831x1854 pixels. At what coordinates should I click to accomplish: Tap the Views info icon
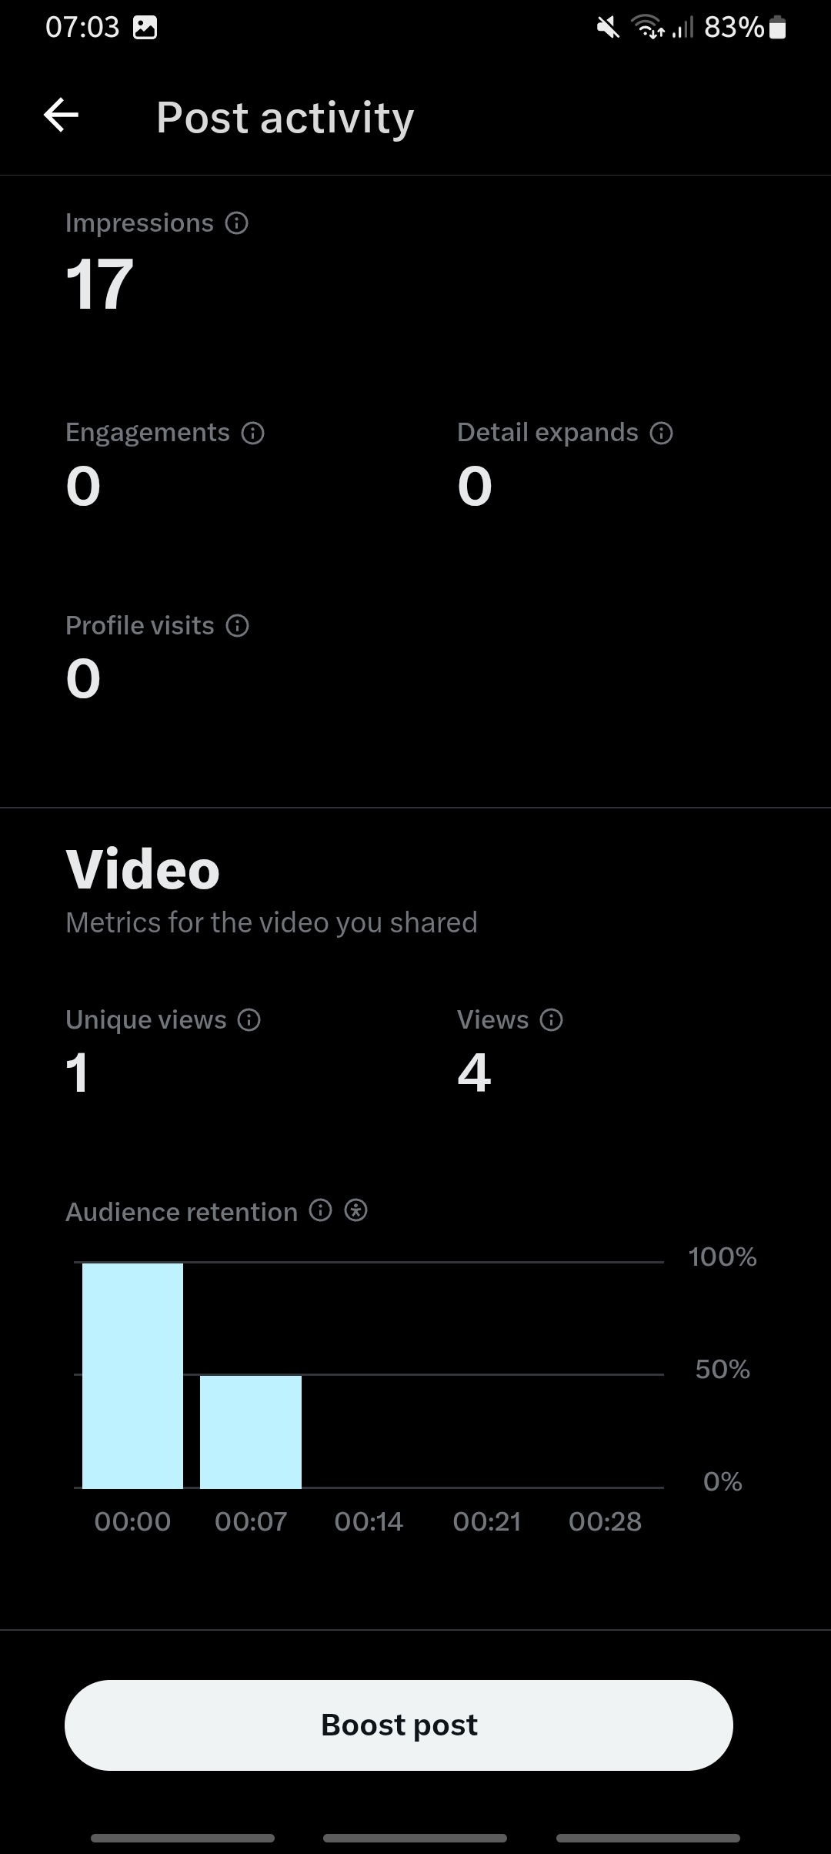tap(551, 1020)
